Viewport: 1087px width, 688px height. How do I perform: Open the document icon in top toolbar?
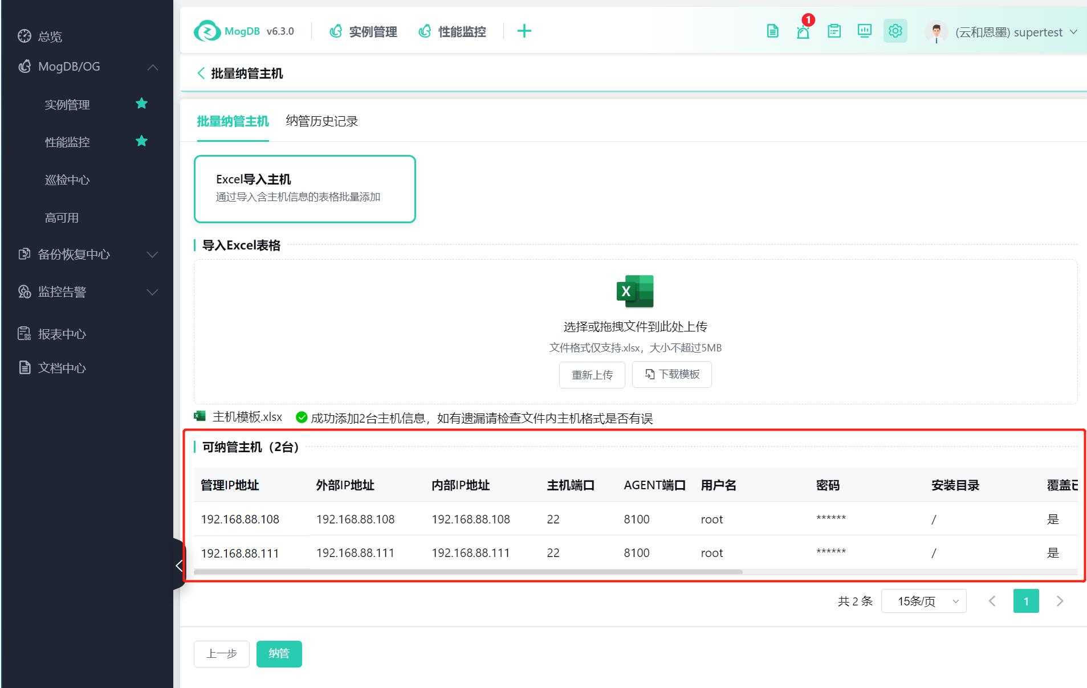[772, 31]
